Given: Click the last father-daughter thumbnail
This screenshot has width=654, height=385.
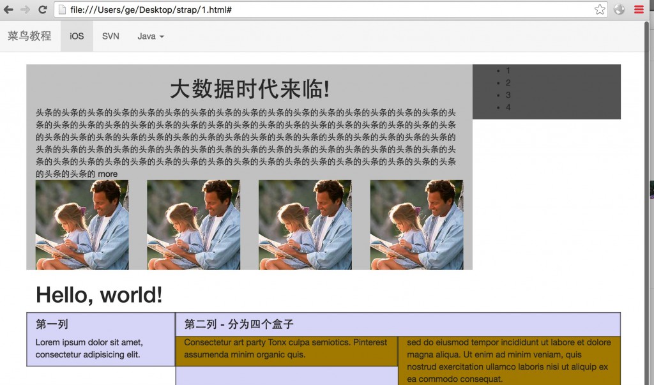Looking at the screenshot, I should click(x=416, y=223).
